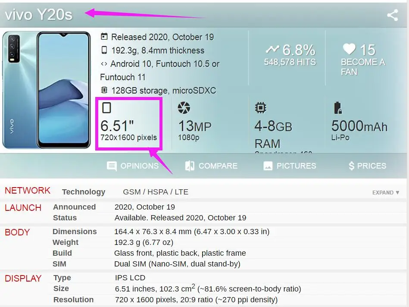Click the Weight link
409x307 pixels.
tap(66, 242)
